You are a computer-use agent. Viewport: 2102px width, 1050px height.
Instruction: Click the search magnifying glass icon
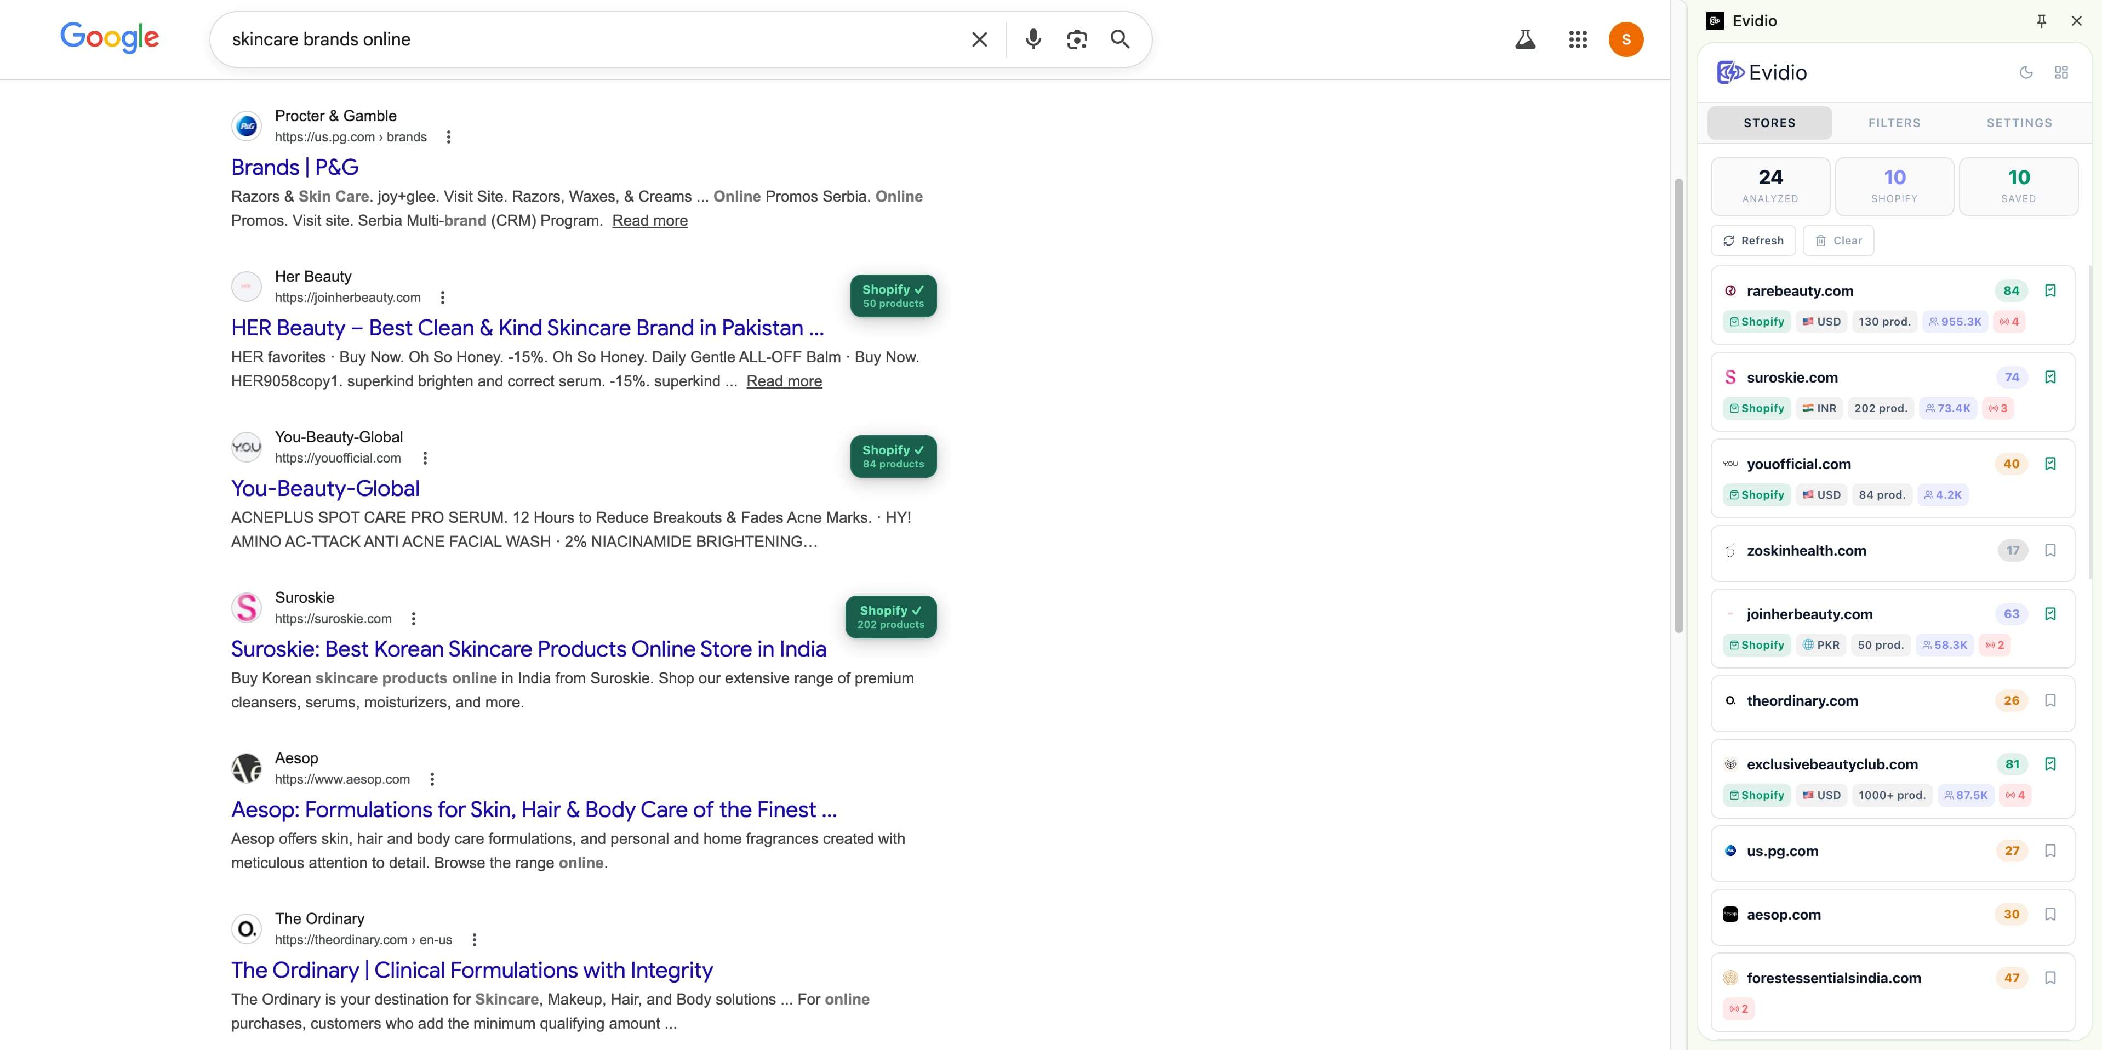click(1119, 38)
